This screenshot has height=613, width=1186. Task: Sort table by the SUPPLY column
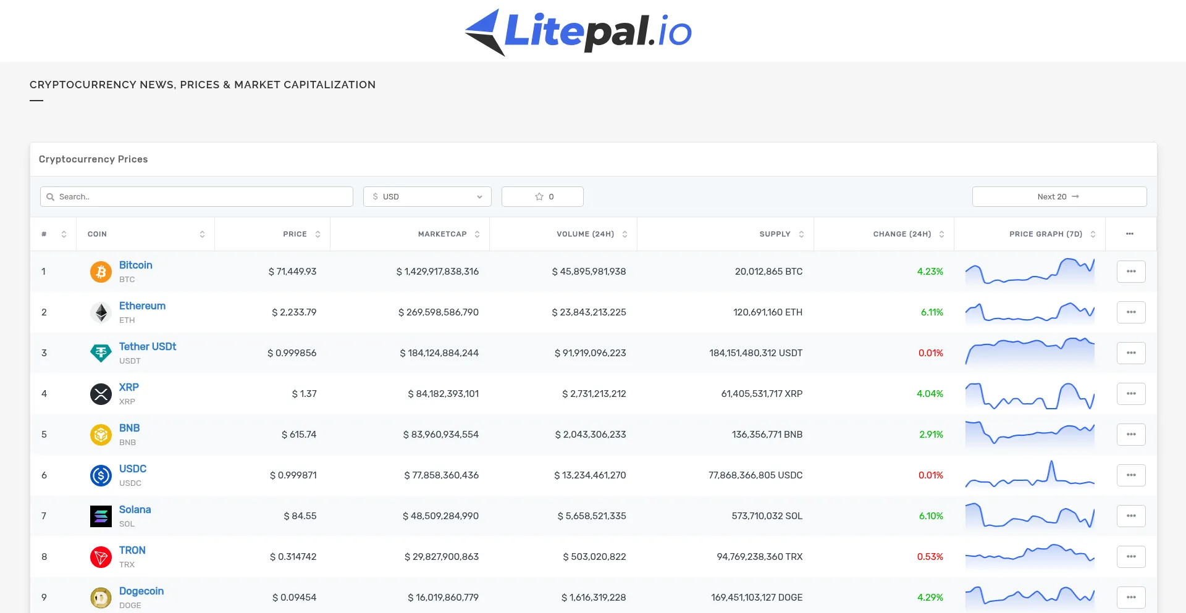[x=726, y=234]
